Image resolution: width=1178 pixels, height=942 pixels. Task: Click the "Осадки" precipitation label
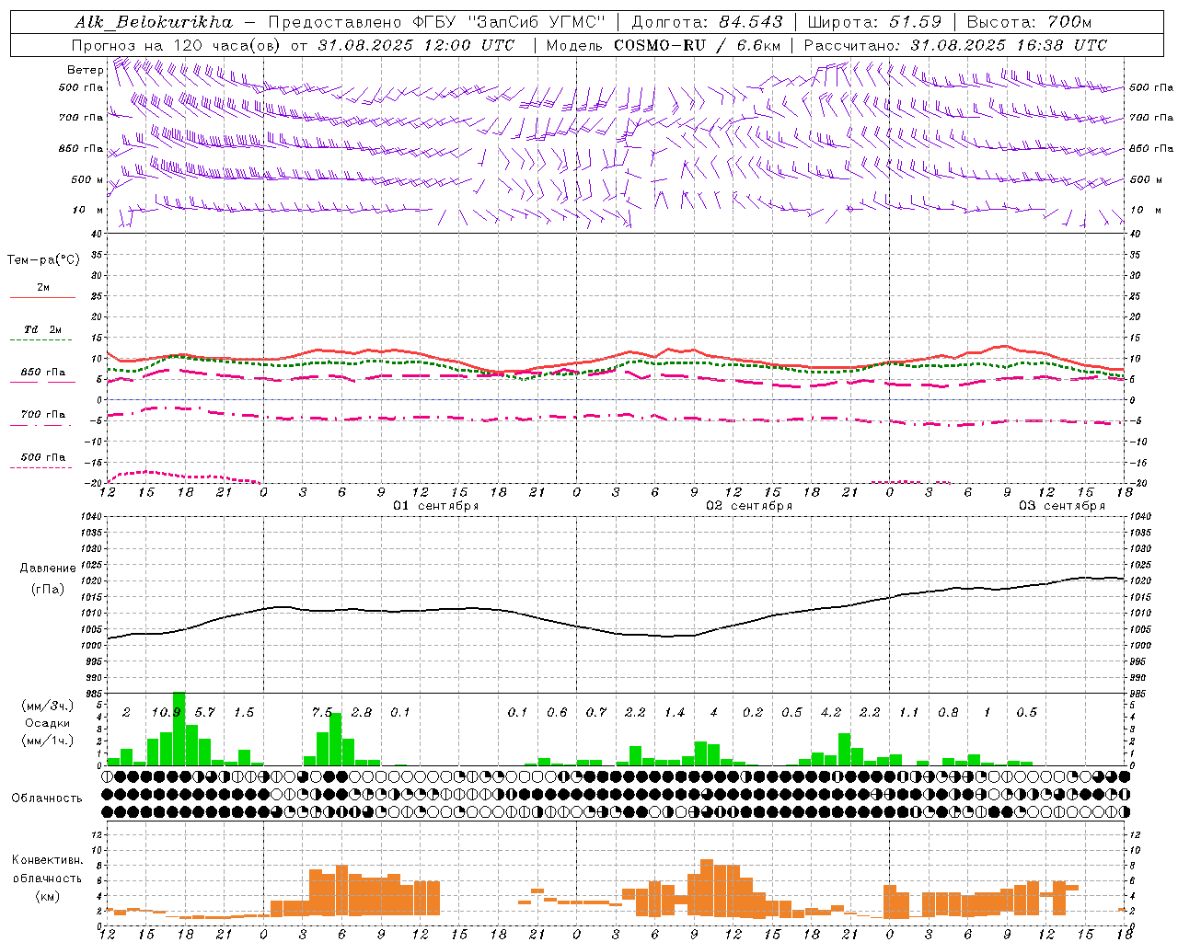[x=47, y=723]
